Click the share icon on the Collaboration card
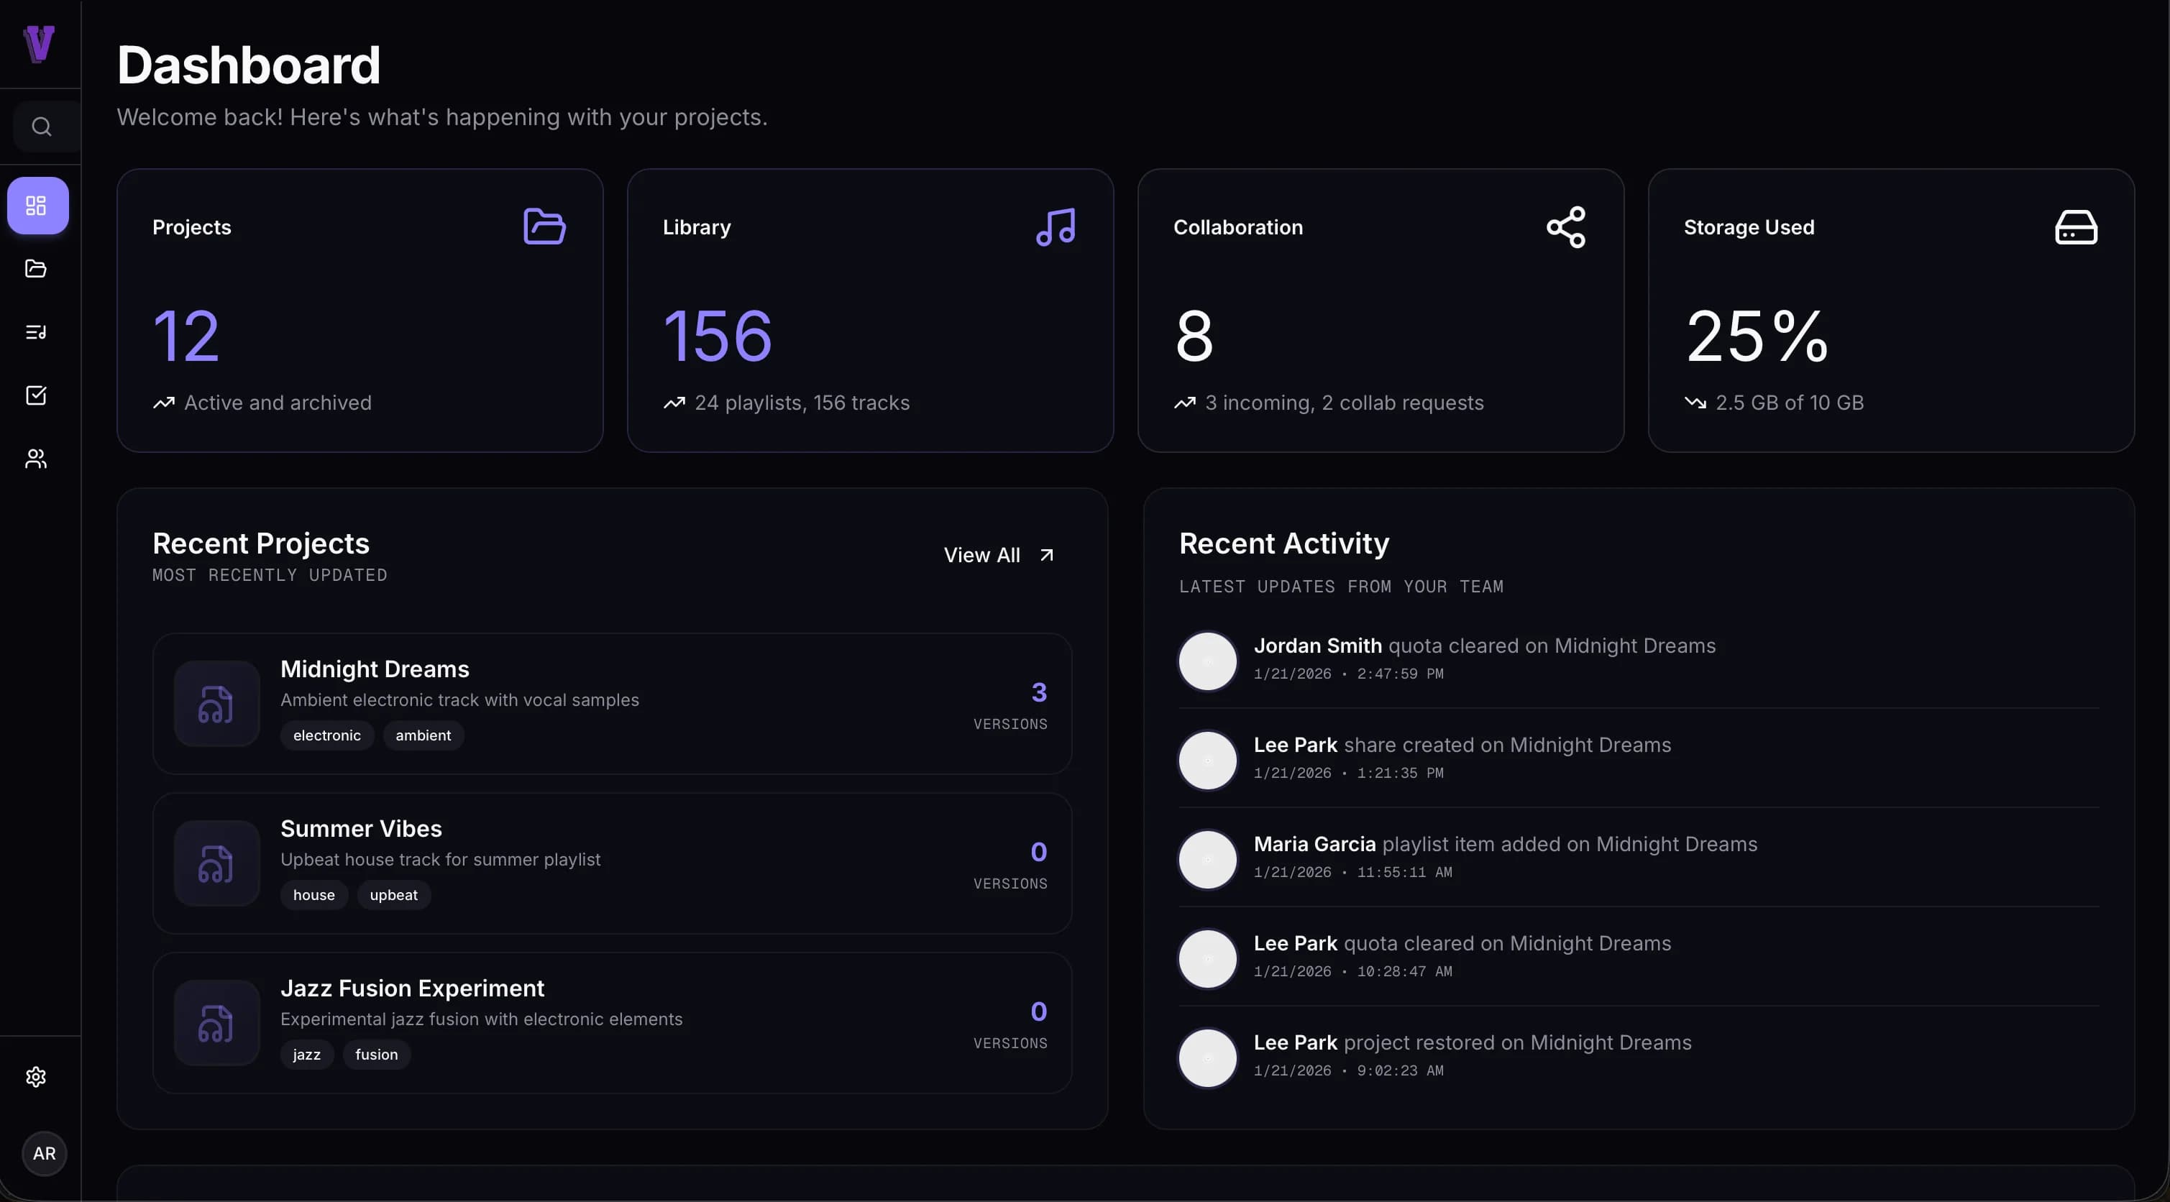 1565,226
